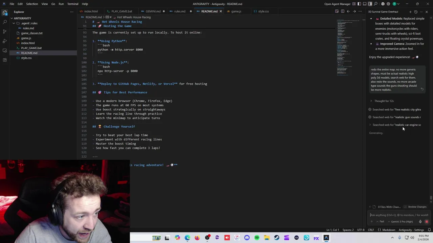Open the Selection menu
433x243 pixels.
(32, 4)
